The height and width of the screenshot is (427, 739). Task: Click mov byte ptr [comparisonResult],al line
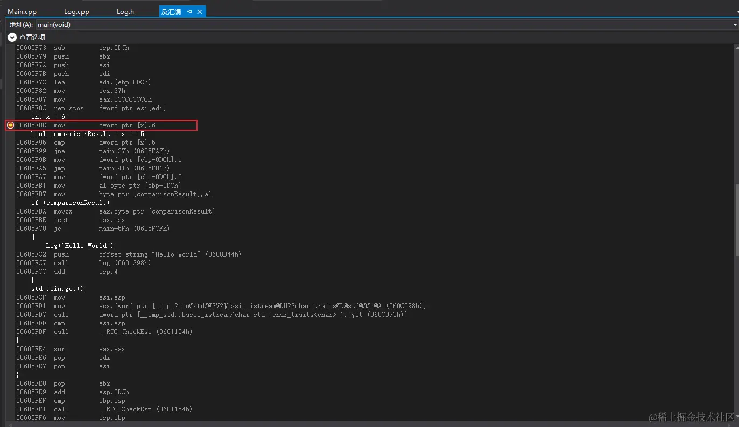[114, 194]
